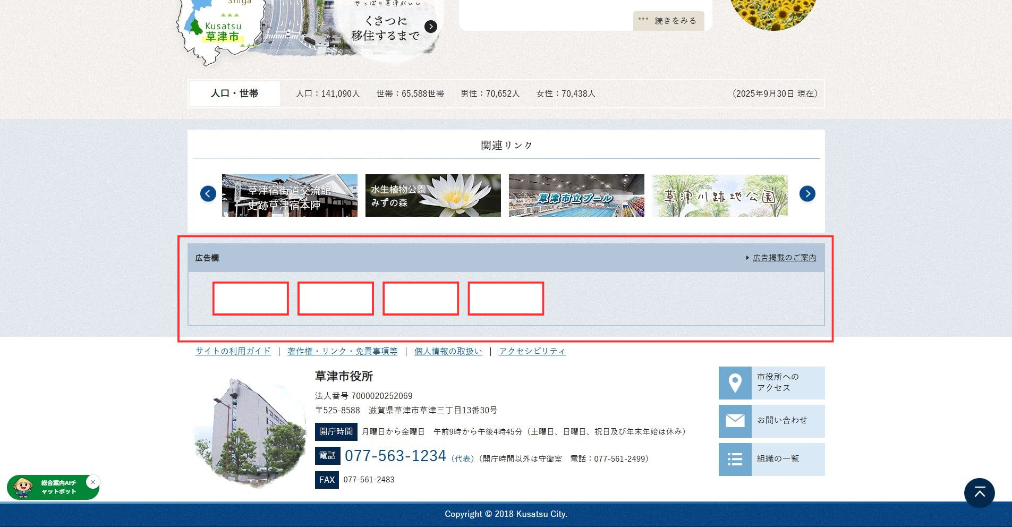The height and width of the screenshot is (527, 1012).
Task: Open 著作権・リンク・免責事項等 link
Action: tap(342, 351)
